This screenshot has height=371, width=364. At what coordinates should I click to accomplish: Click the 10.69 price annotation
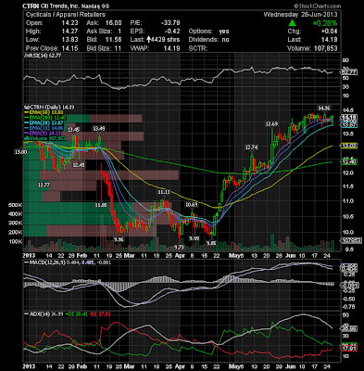point(191,205)
